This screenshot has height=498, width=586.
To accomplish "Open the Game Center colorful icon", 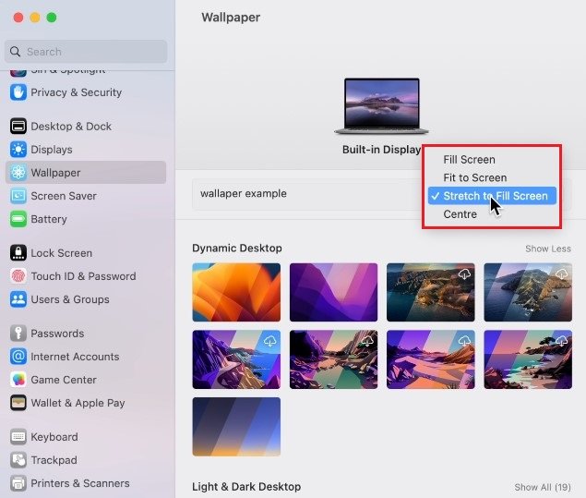I will tap(18, 380).
